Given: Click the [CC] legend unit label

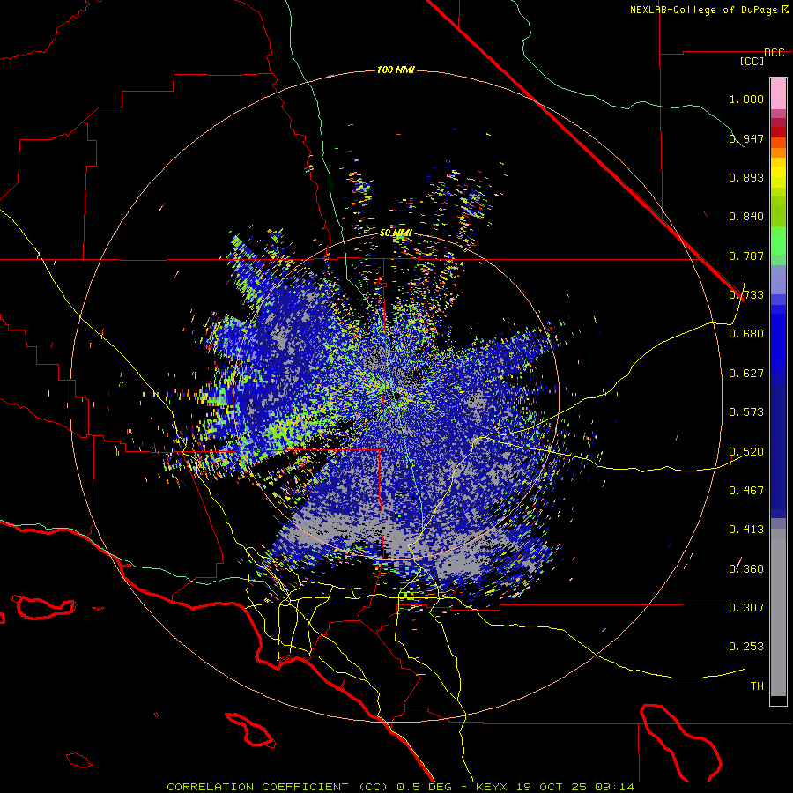Looking at the screenshot, I should point(752,61).
